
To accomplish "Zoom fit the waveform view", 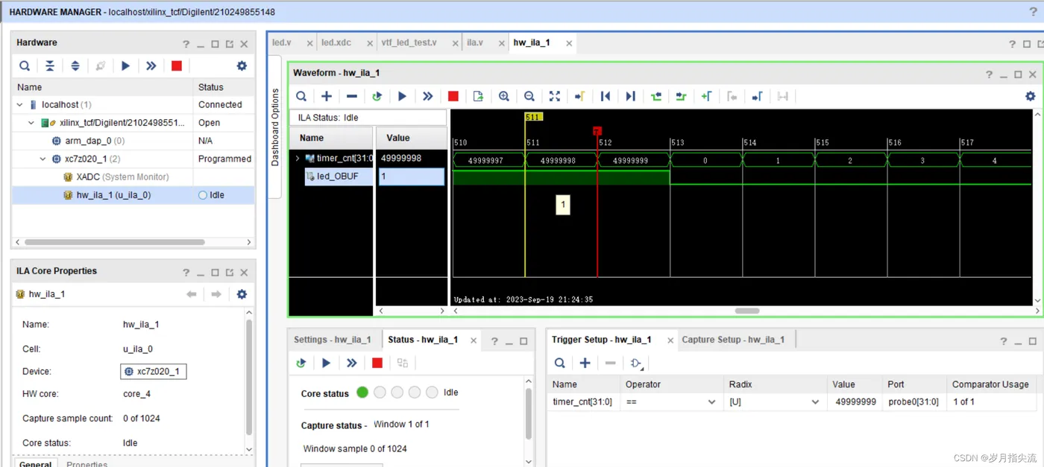I will (555, 96).
